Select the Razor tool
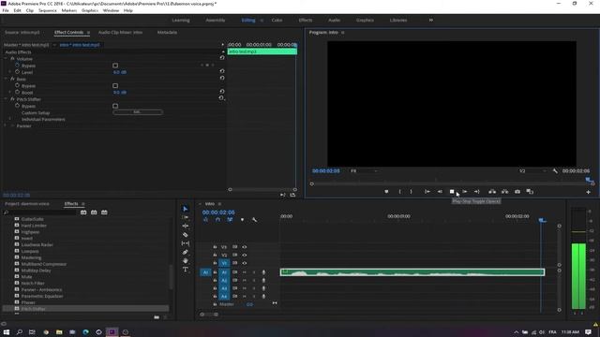 click(x=186, y=235)
